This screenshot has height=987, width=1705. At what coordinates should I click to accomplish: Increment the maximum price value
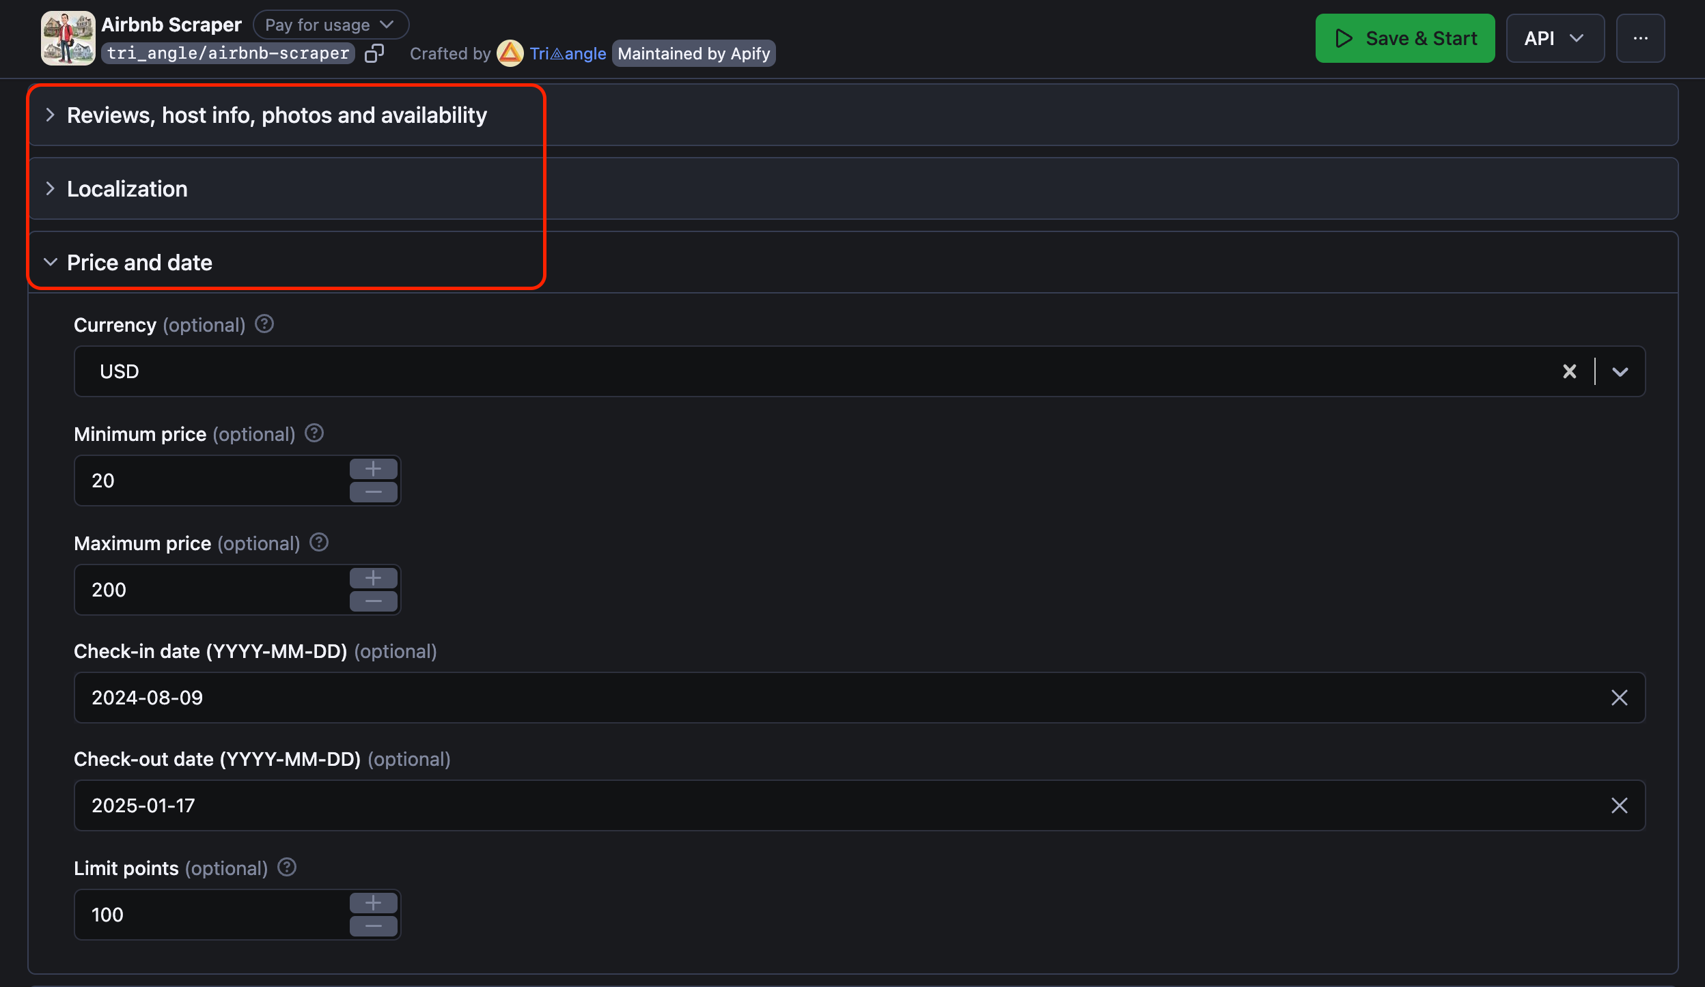point(370,577)
